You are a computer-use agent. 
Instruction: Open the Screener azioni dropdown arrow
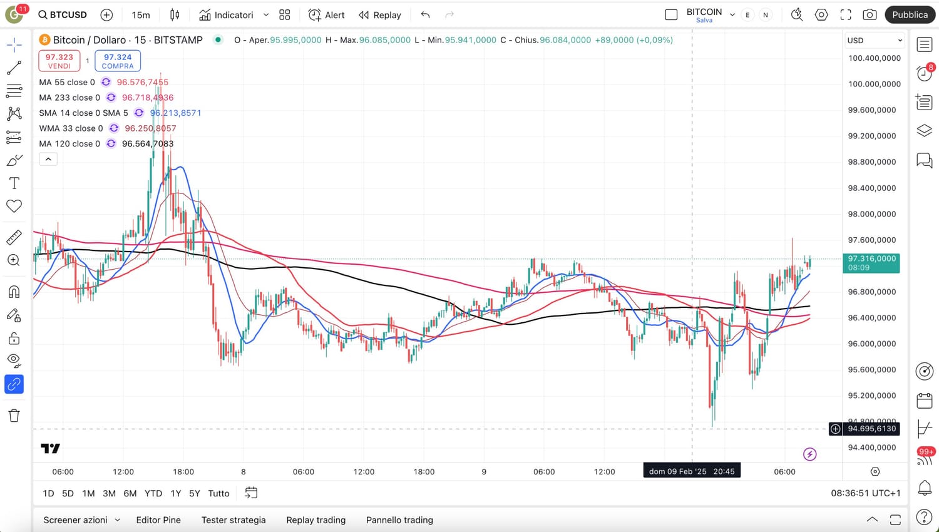point(117,520)
